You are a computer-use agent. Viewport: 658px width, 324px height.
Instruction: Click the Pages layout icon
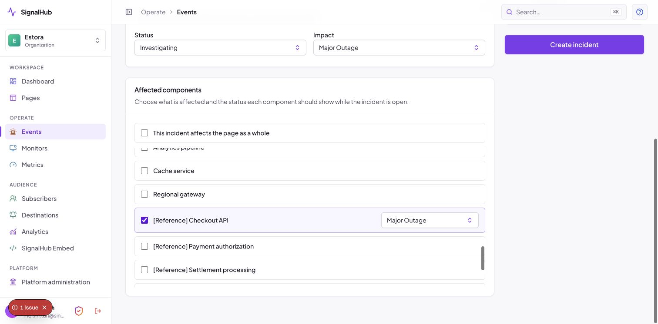[x=13, y=98]
